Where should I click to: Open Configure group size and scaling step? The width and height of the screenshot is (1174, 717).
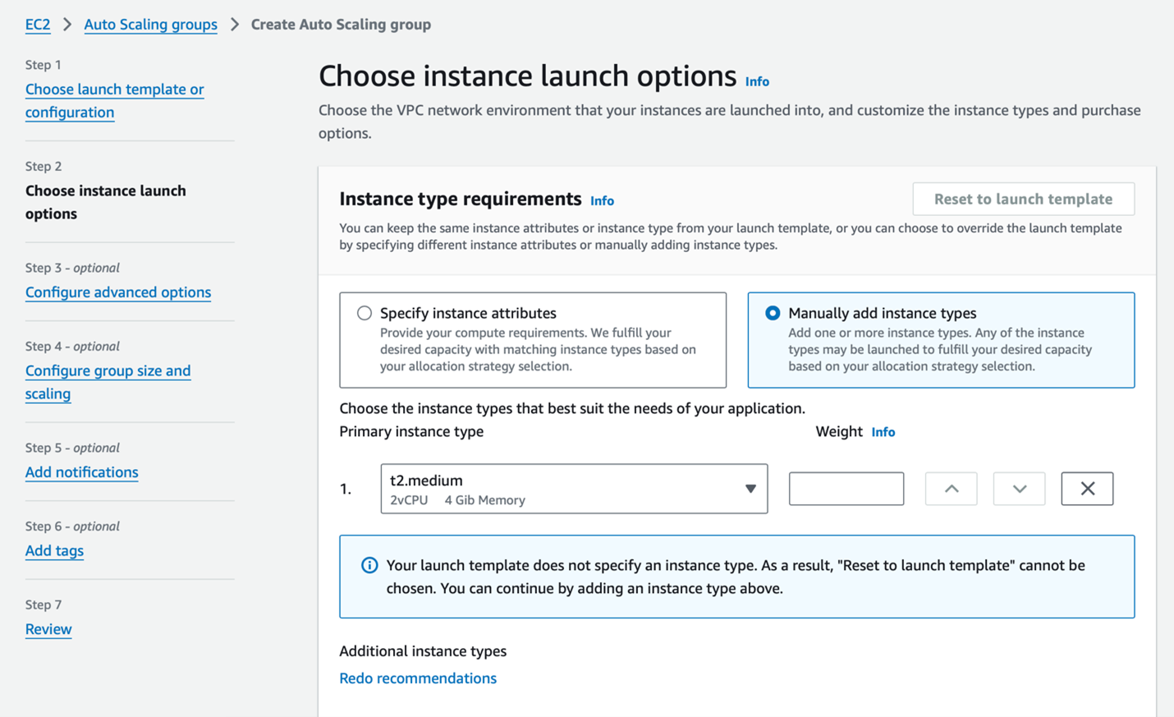pyautogui.click(x=108, y=382)
